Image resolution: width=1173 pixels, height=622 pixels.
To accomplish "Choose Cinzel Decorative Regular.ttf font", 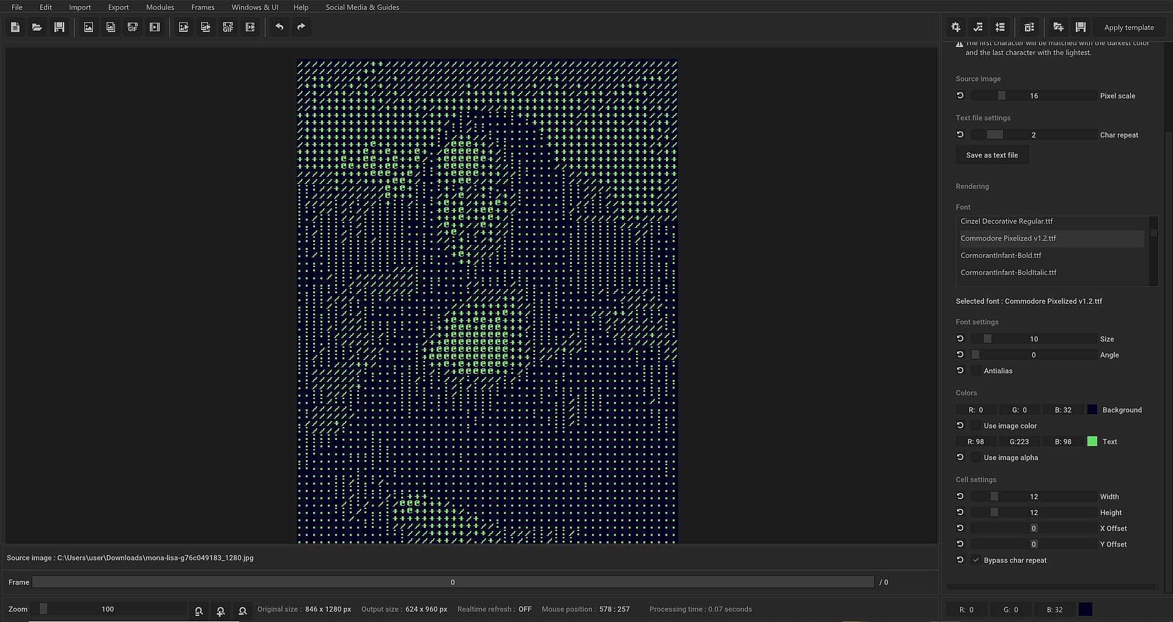I will pos(1006,221).
